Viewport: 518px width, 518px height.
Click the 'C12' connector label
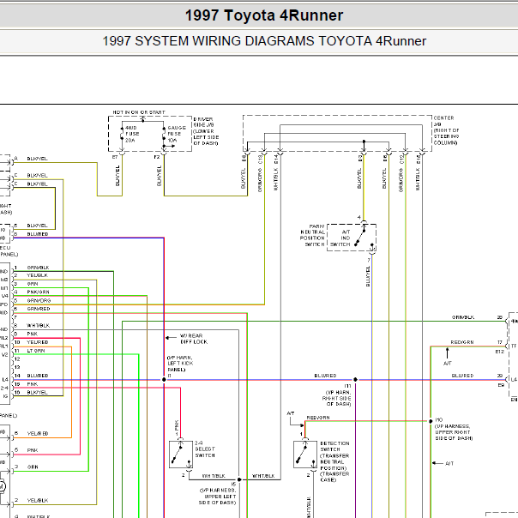pyautogui.click(x=401, y=160)
